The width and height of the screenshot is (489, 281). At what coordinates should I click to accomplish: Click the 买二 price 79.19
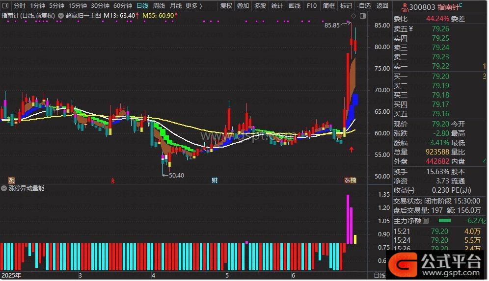click(440, 86)
